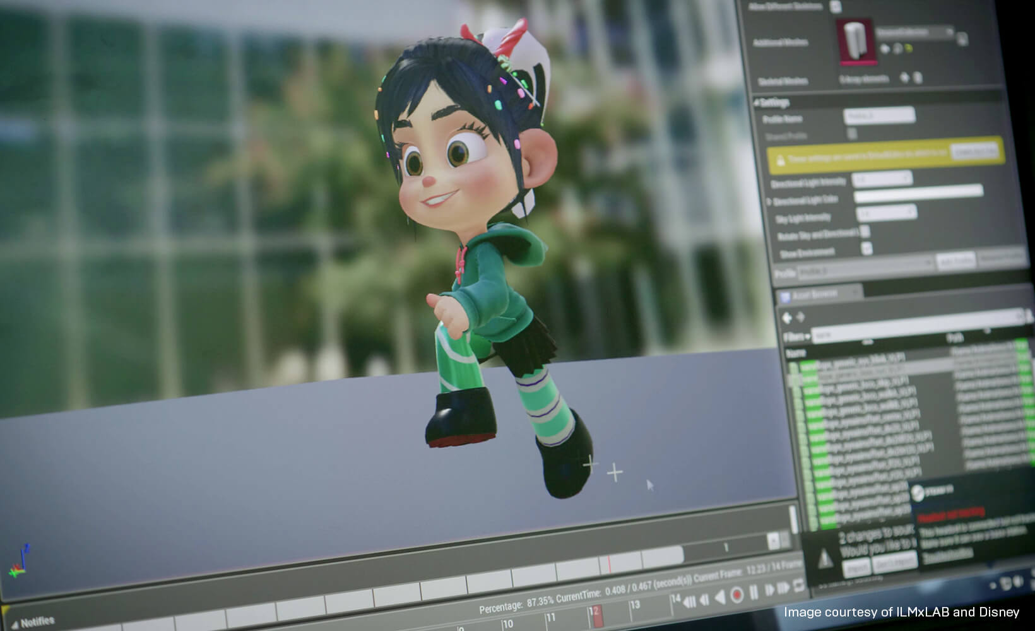Play the animation in reverse
This screenshot has height=631, width=1035.
[720, 597]
